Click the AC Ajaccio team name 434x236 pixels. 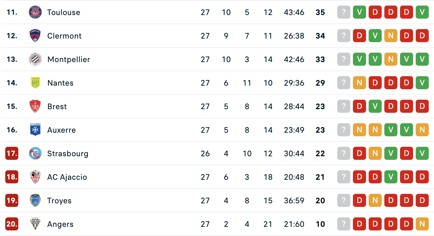tap(67, 177)
